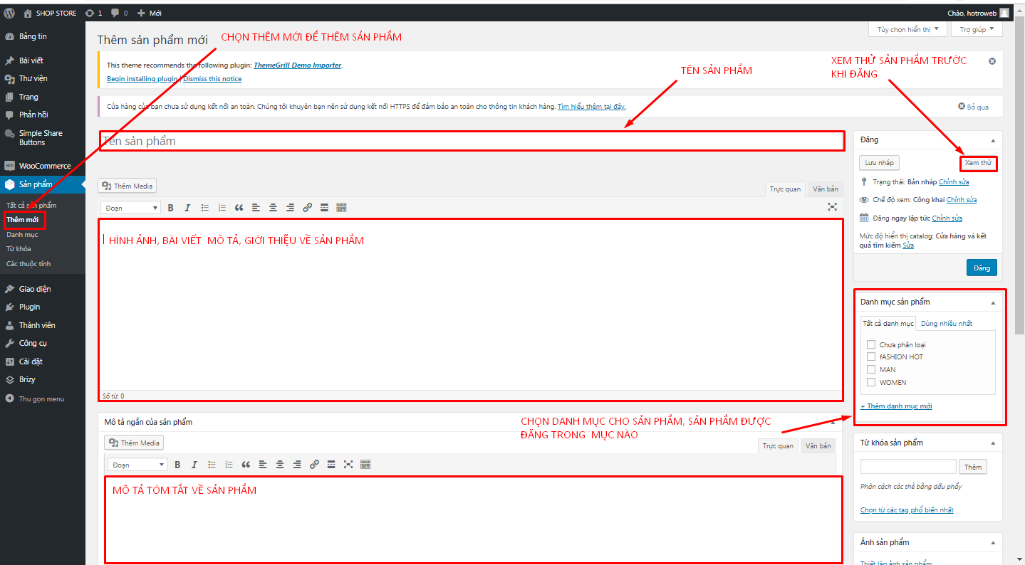Insert Read More tag in main editor
The width and height of the screenshot is (1025, 565).
324,208
